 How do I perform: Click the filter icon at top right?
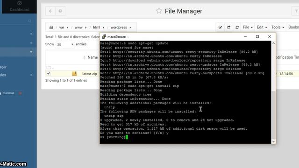coord(296,11)
